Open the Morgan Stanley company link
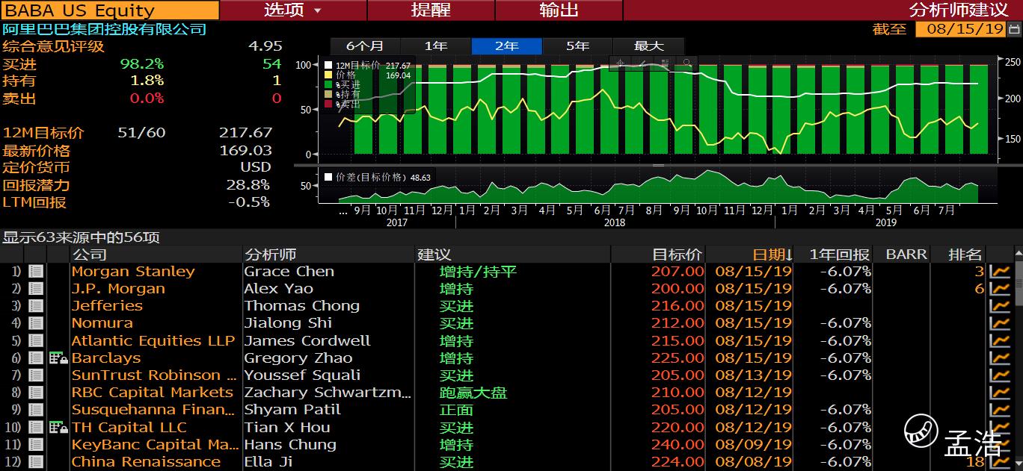This screenshot has height=471, width=1023. [133, 272]
